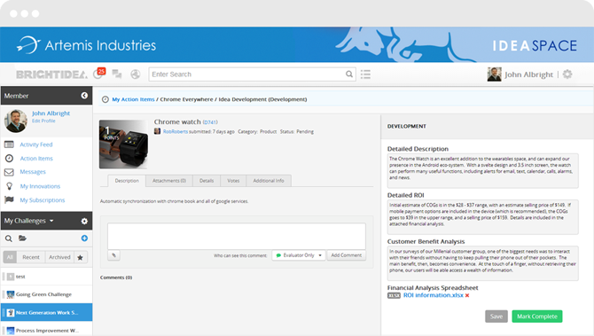The image size is (594, 336).
Task: Click the My Subscriptions flag icon
Action: click(x=9, y=199)
